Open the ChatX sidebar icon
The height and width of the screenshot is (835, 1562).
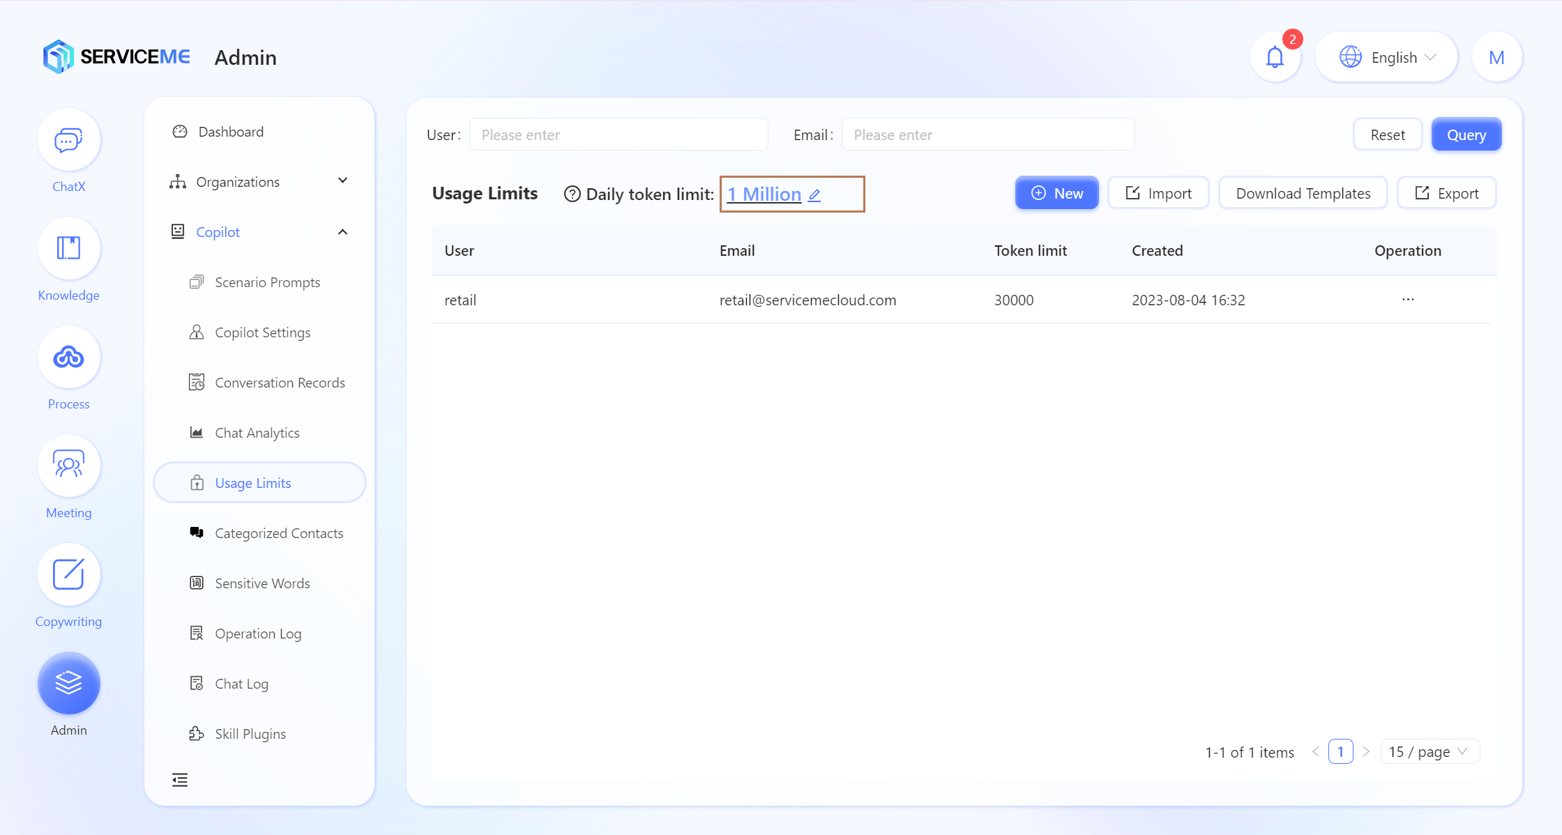pos(68,141)
